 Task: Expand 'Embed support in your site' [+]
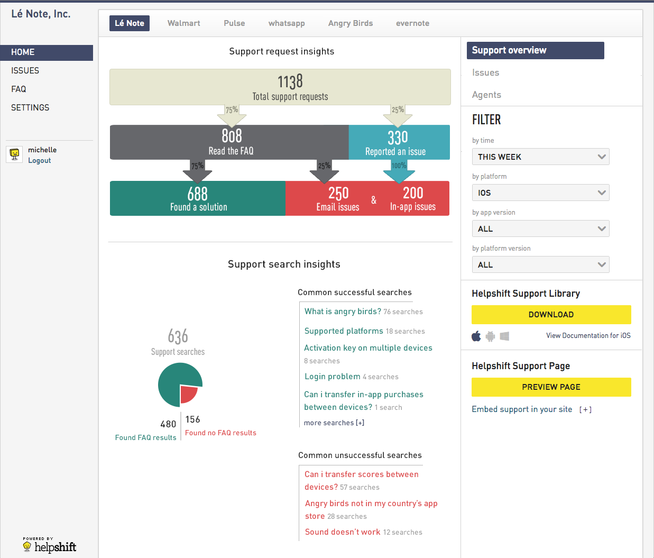[x=585, y=409]
